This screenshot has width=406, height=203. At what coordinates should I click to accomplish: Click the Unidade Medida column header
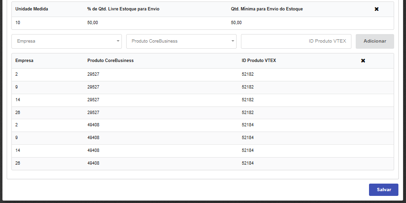pos(31,9)
